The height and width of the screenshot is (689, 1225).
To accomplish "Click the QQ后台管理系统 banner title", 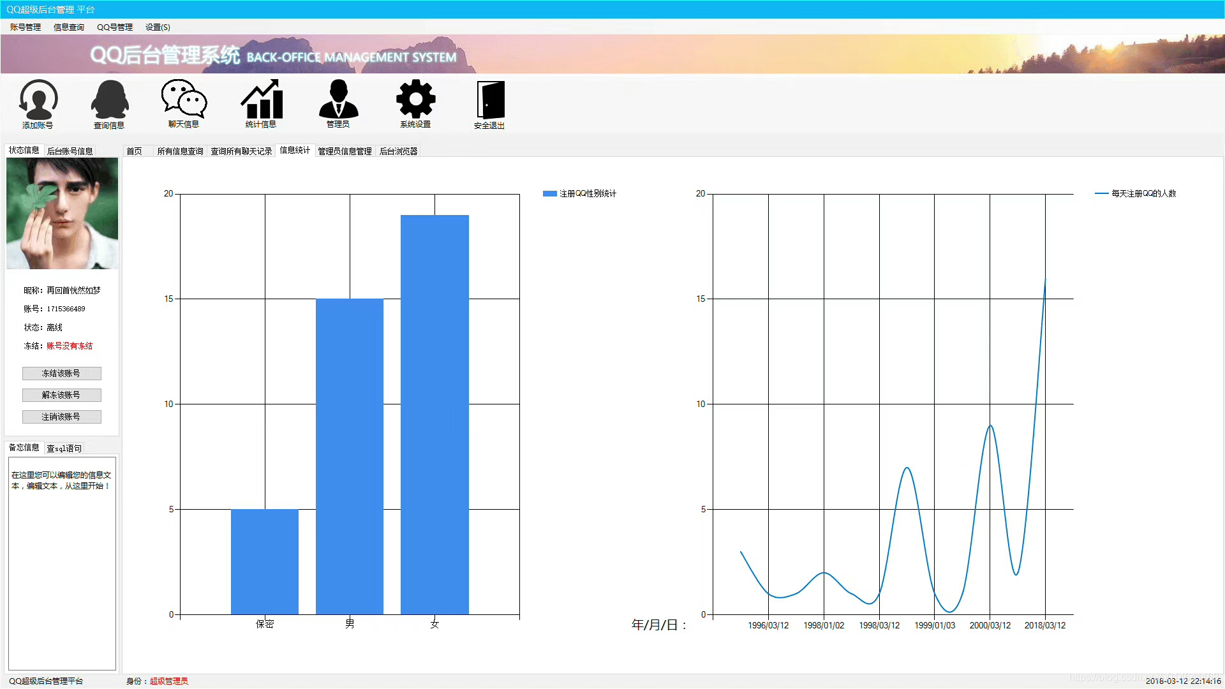I will pyautogui.click(x=165, y=55).
